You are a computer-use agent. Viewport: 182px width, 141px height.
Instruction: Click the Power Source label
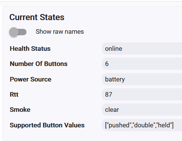tap(31, 79)
